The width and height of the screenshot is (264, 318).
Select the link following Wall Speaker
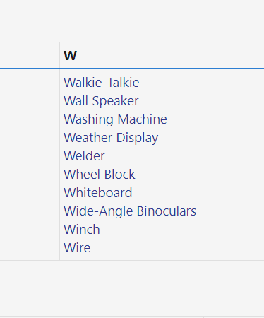[x=115, y=119]
